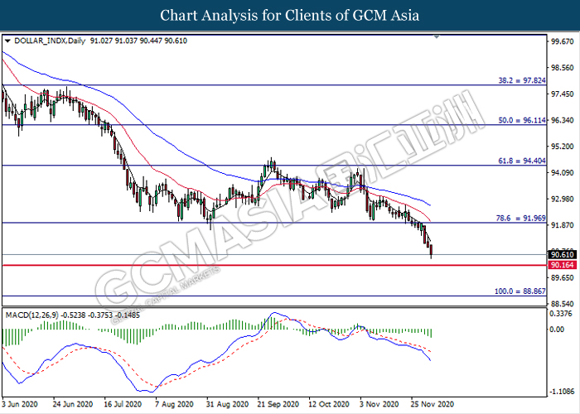The image size is (580, 414).
Task: Click the 3 Nov 2020 date label
Action: 379,404
